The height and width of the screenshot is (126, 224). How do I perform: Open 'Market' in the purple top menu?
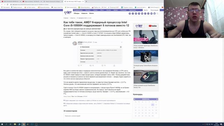[x=115, y=10]
